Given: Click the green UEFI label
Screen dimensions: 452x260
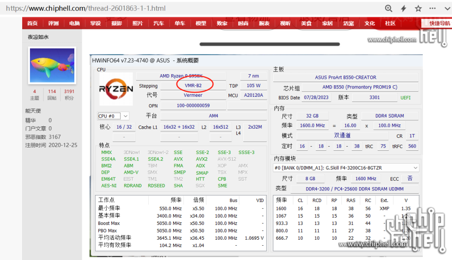Looking at the screenshot, I should [x=405, y=98].
